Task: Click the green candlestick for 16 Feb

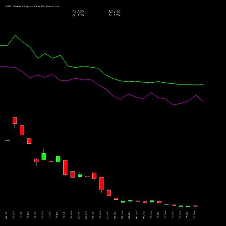Action: point(44,156)
